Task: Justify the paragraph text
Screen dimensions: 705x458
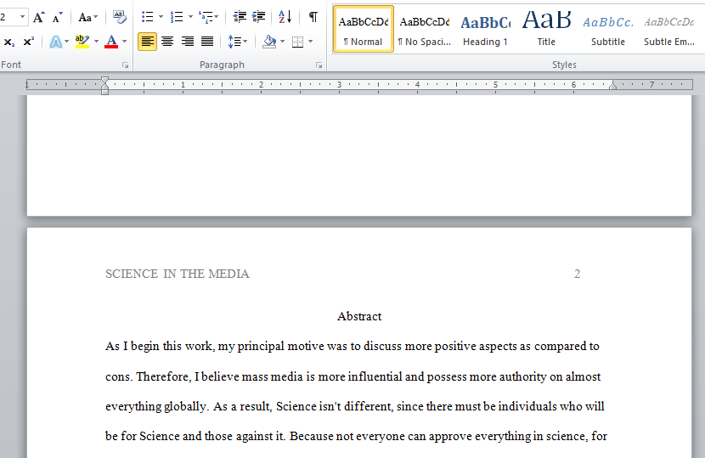Action: (206, 42)
